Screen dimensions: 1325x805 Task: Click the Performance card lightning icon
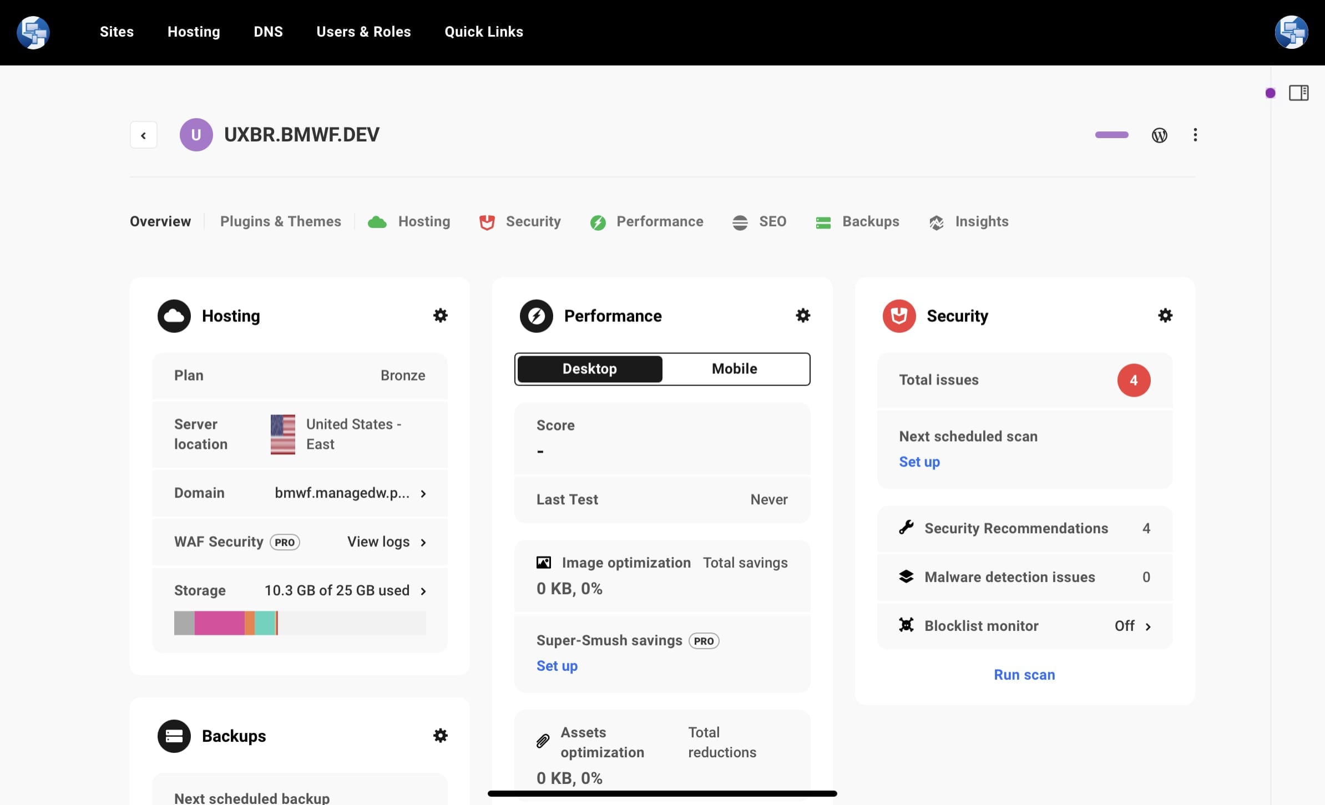537,316
